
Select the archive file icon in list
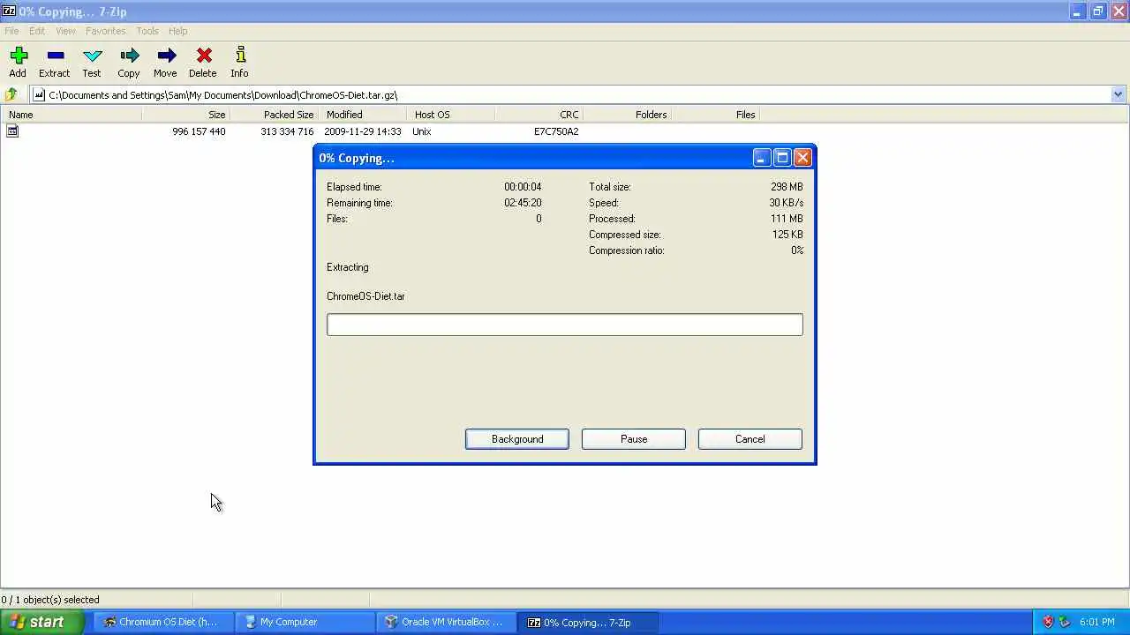(12, 131)
